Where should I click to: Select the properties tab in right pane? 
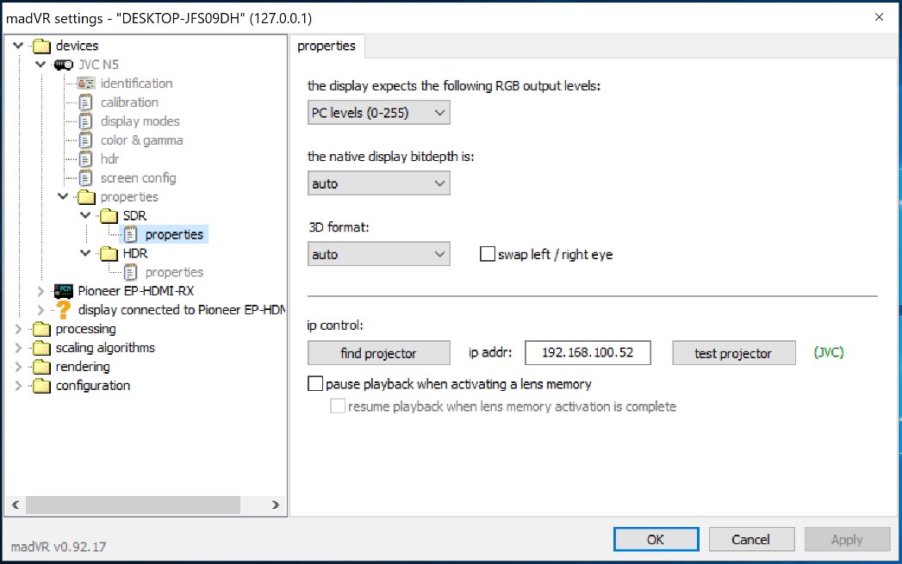[327, 46]
